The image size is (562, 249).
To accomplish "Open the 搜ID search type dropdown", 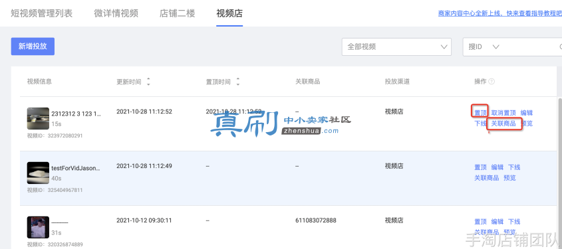I will tap(484, 47).
